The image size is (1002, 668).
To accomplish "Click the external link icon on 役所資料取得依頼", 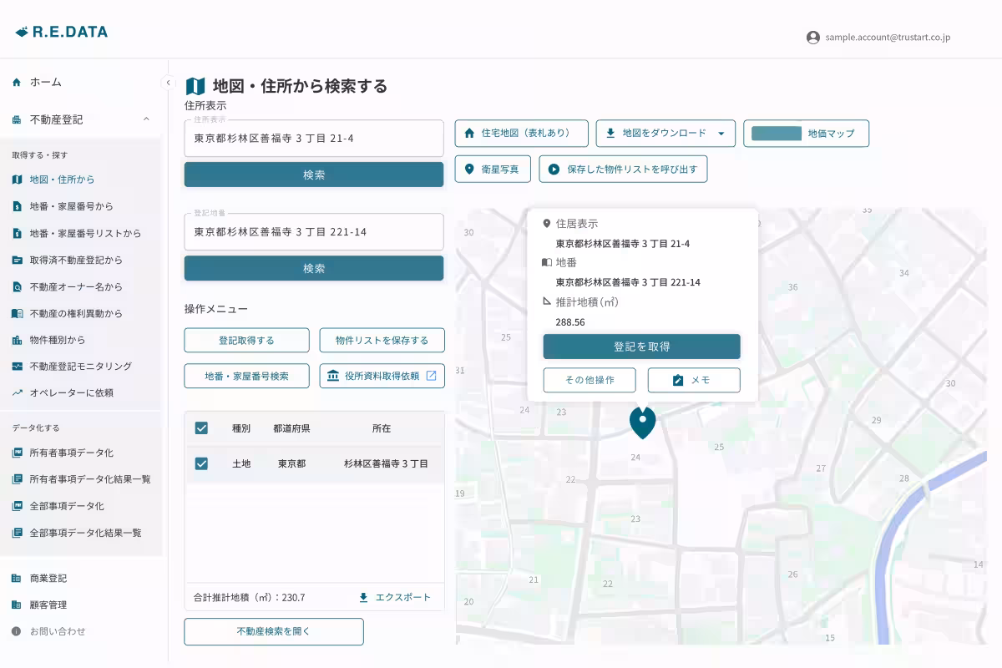I will tap(430, 376).
